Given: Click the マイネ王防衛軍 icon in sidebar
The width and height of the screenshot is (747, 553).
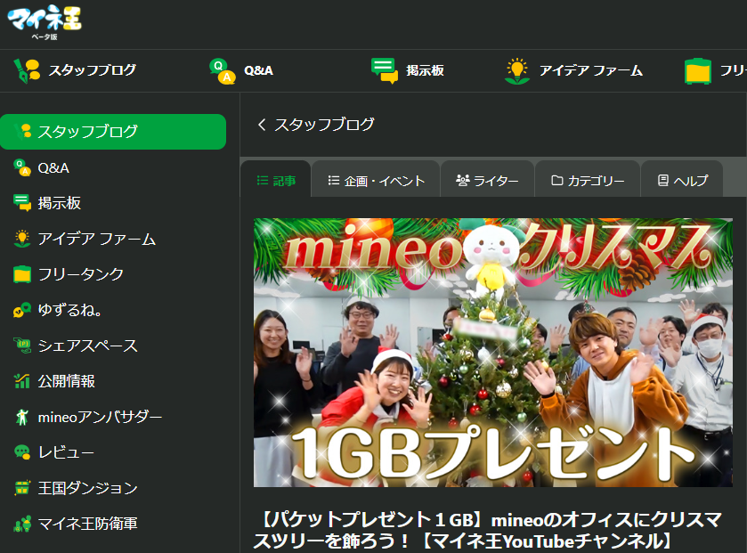Looking at the screenshot, I should coord(22,524).
